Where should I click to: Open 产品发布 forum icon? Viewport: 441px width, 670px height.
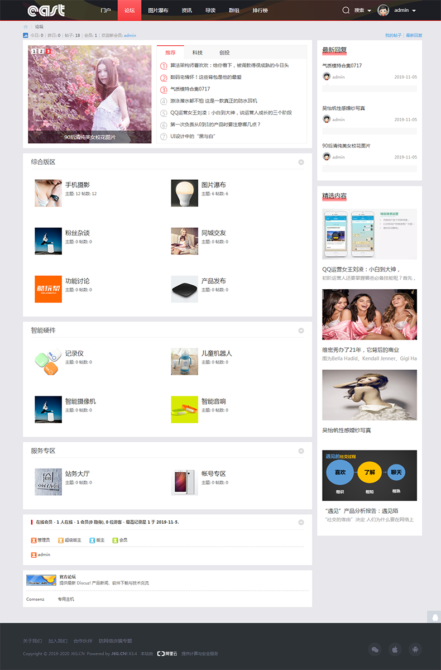pos(185,289)
